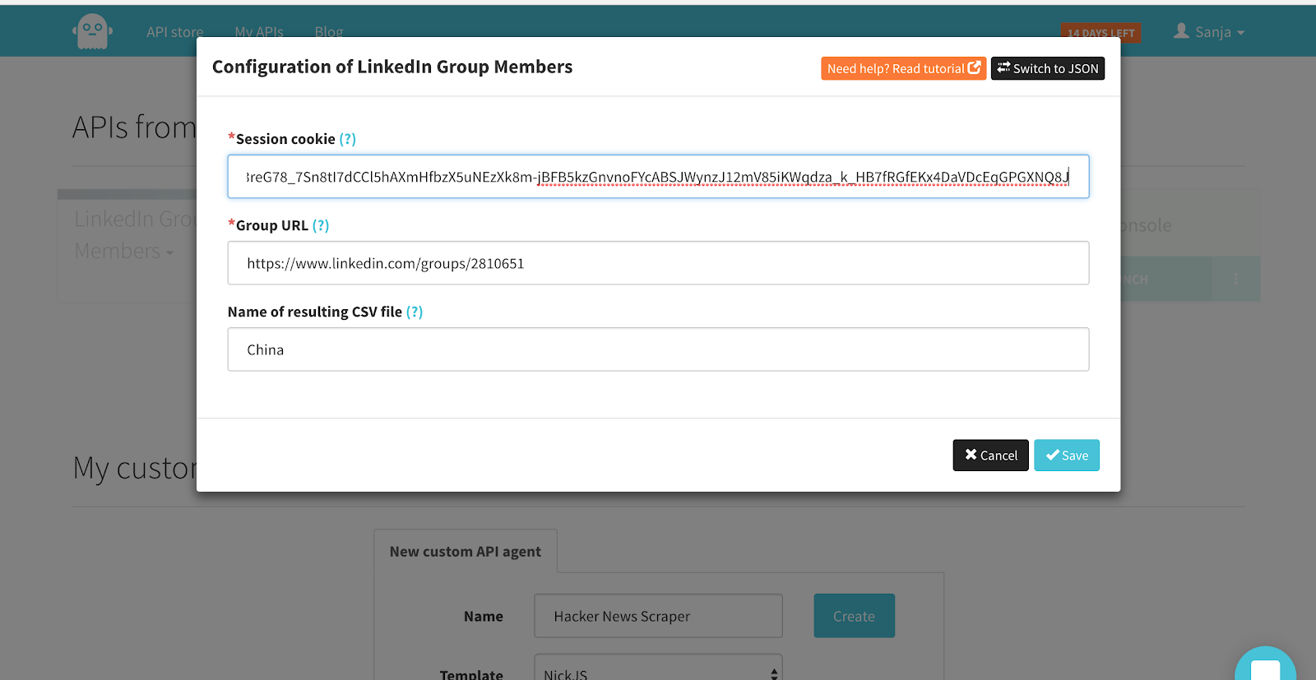Click the user profile icon beside Sanja
Viewport: 1316px width, 680px height.
coord(1181,31)
